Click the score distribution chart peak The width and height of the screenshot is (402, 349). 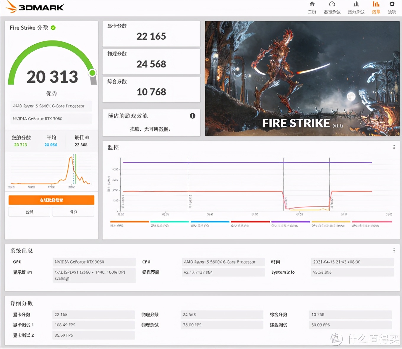point(71,158)
